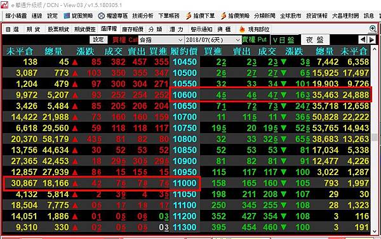Open the 設定 menu in the menu bar
The image size is (381, 239).
pyautogui.click(x=53, y=16)
